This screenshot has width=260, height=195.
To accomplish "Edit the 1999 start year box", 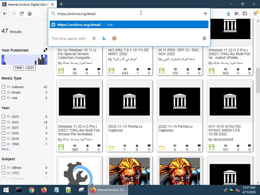I will [18, 68].
